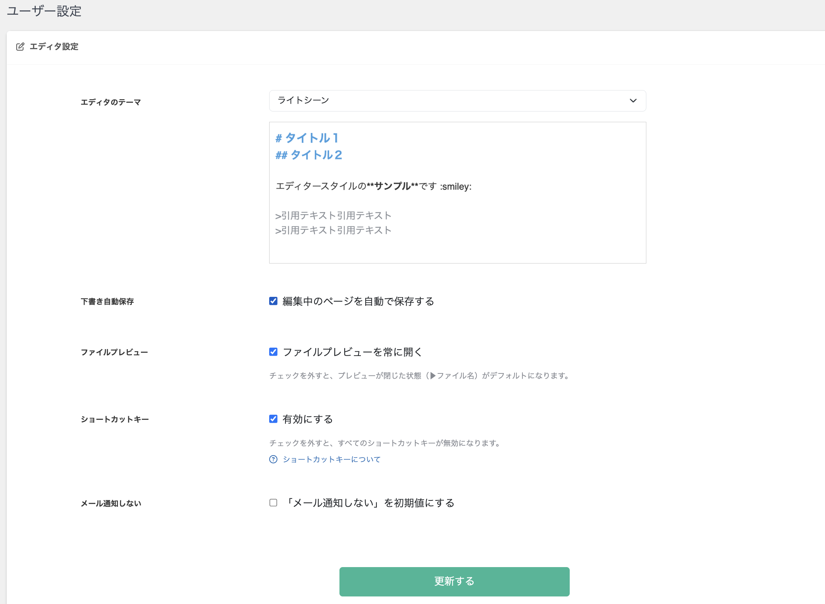Disable the shortcut key 有効にする checkbox
Screen dimensions: 825x604
click(273, 419)
